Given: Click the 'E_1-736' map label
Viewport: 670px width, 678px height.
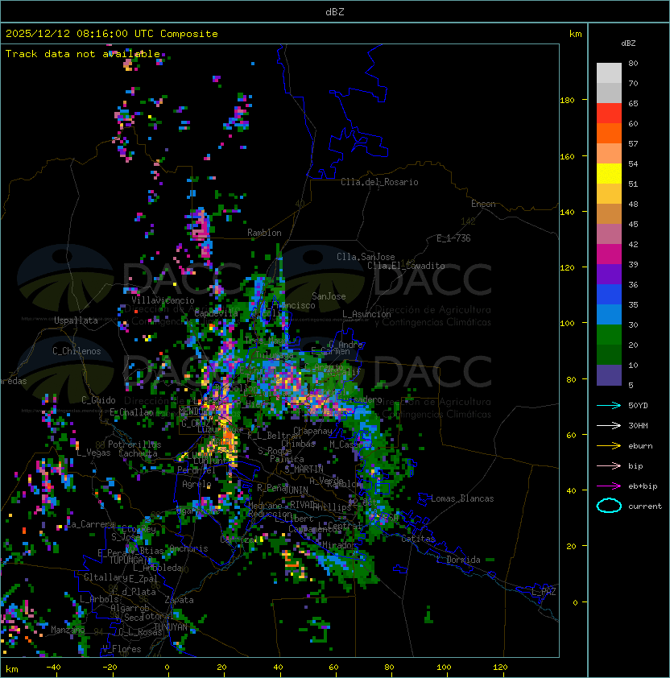Looking at the screenshot, I should coord(453,238).
